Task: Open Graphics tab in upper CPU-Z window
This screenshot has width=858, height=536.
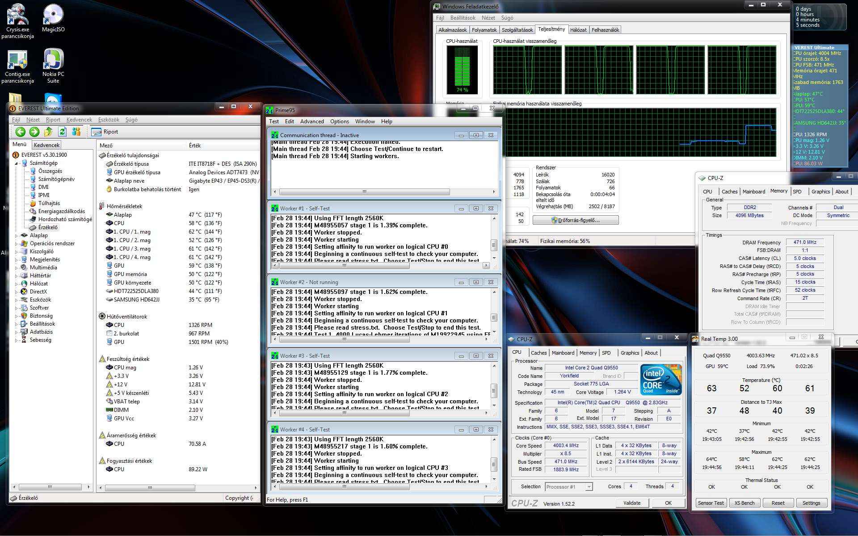Action: coord(820,192)
